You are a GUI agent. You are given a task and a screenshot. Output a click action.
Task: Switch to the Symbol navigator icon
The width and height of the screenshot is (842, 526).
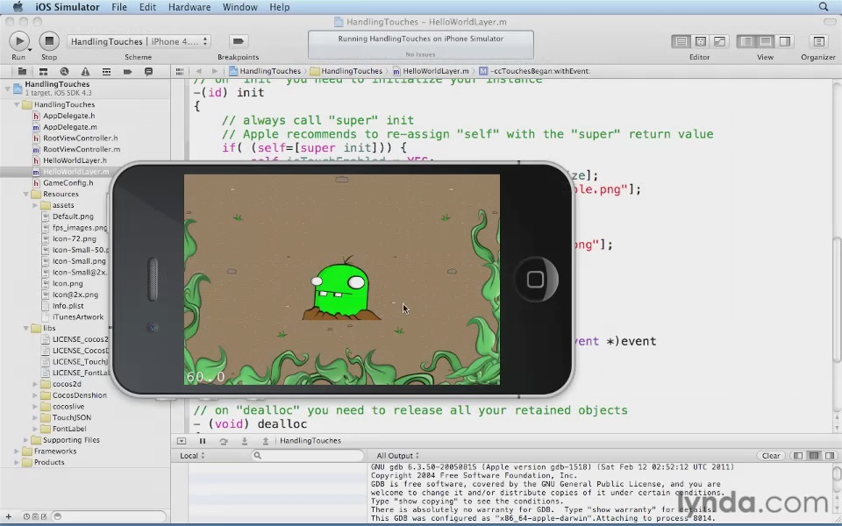pyautogui.click(x=43, y=71)
